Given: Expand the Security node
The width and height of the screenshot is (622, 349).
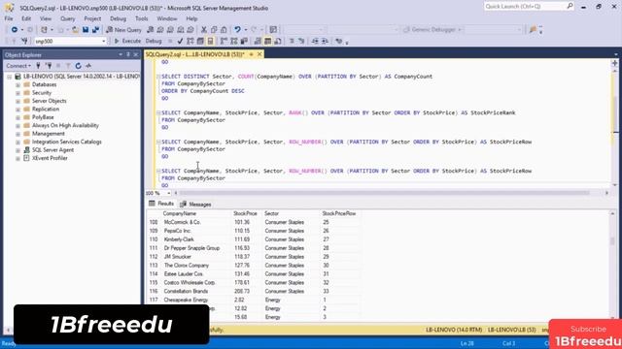Looking at the screenshot, I should click(x=17, y=93).
